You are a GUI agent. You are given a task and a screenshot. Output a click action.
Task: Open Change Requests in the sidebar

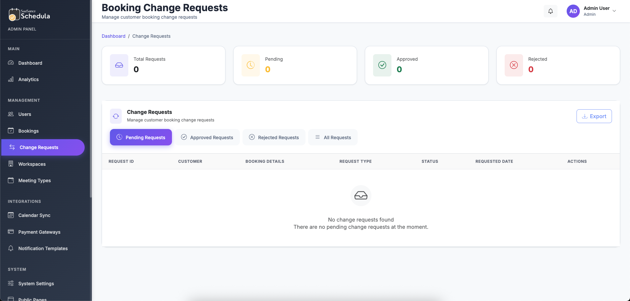coord(39,147)
